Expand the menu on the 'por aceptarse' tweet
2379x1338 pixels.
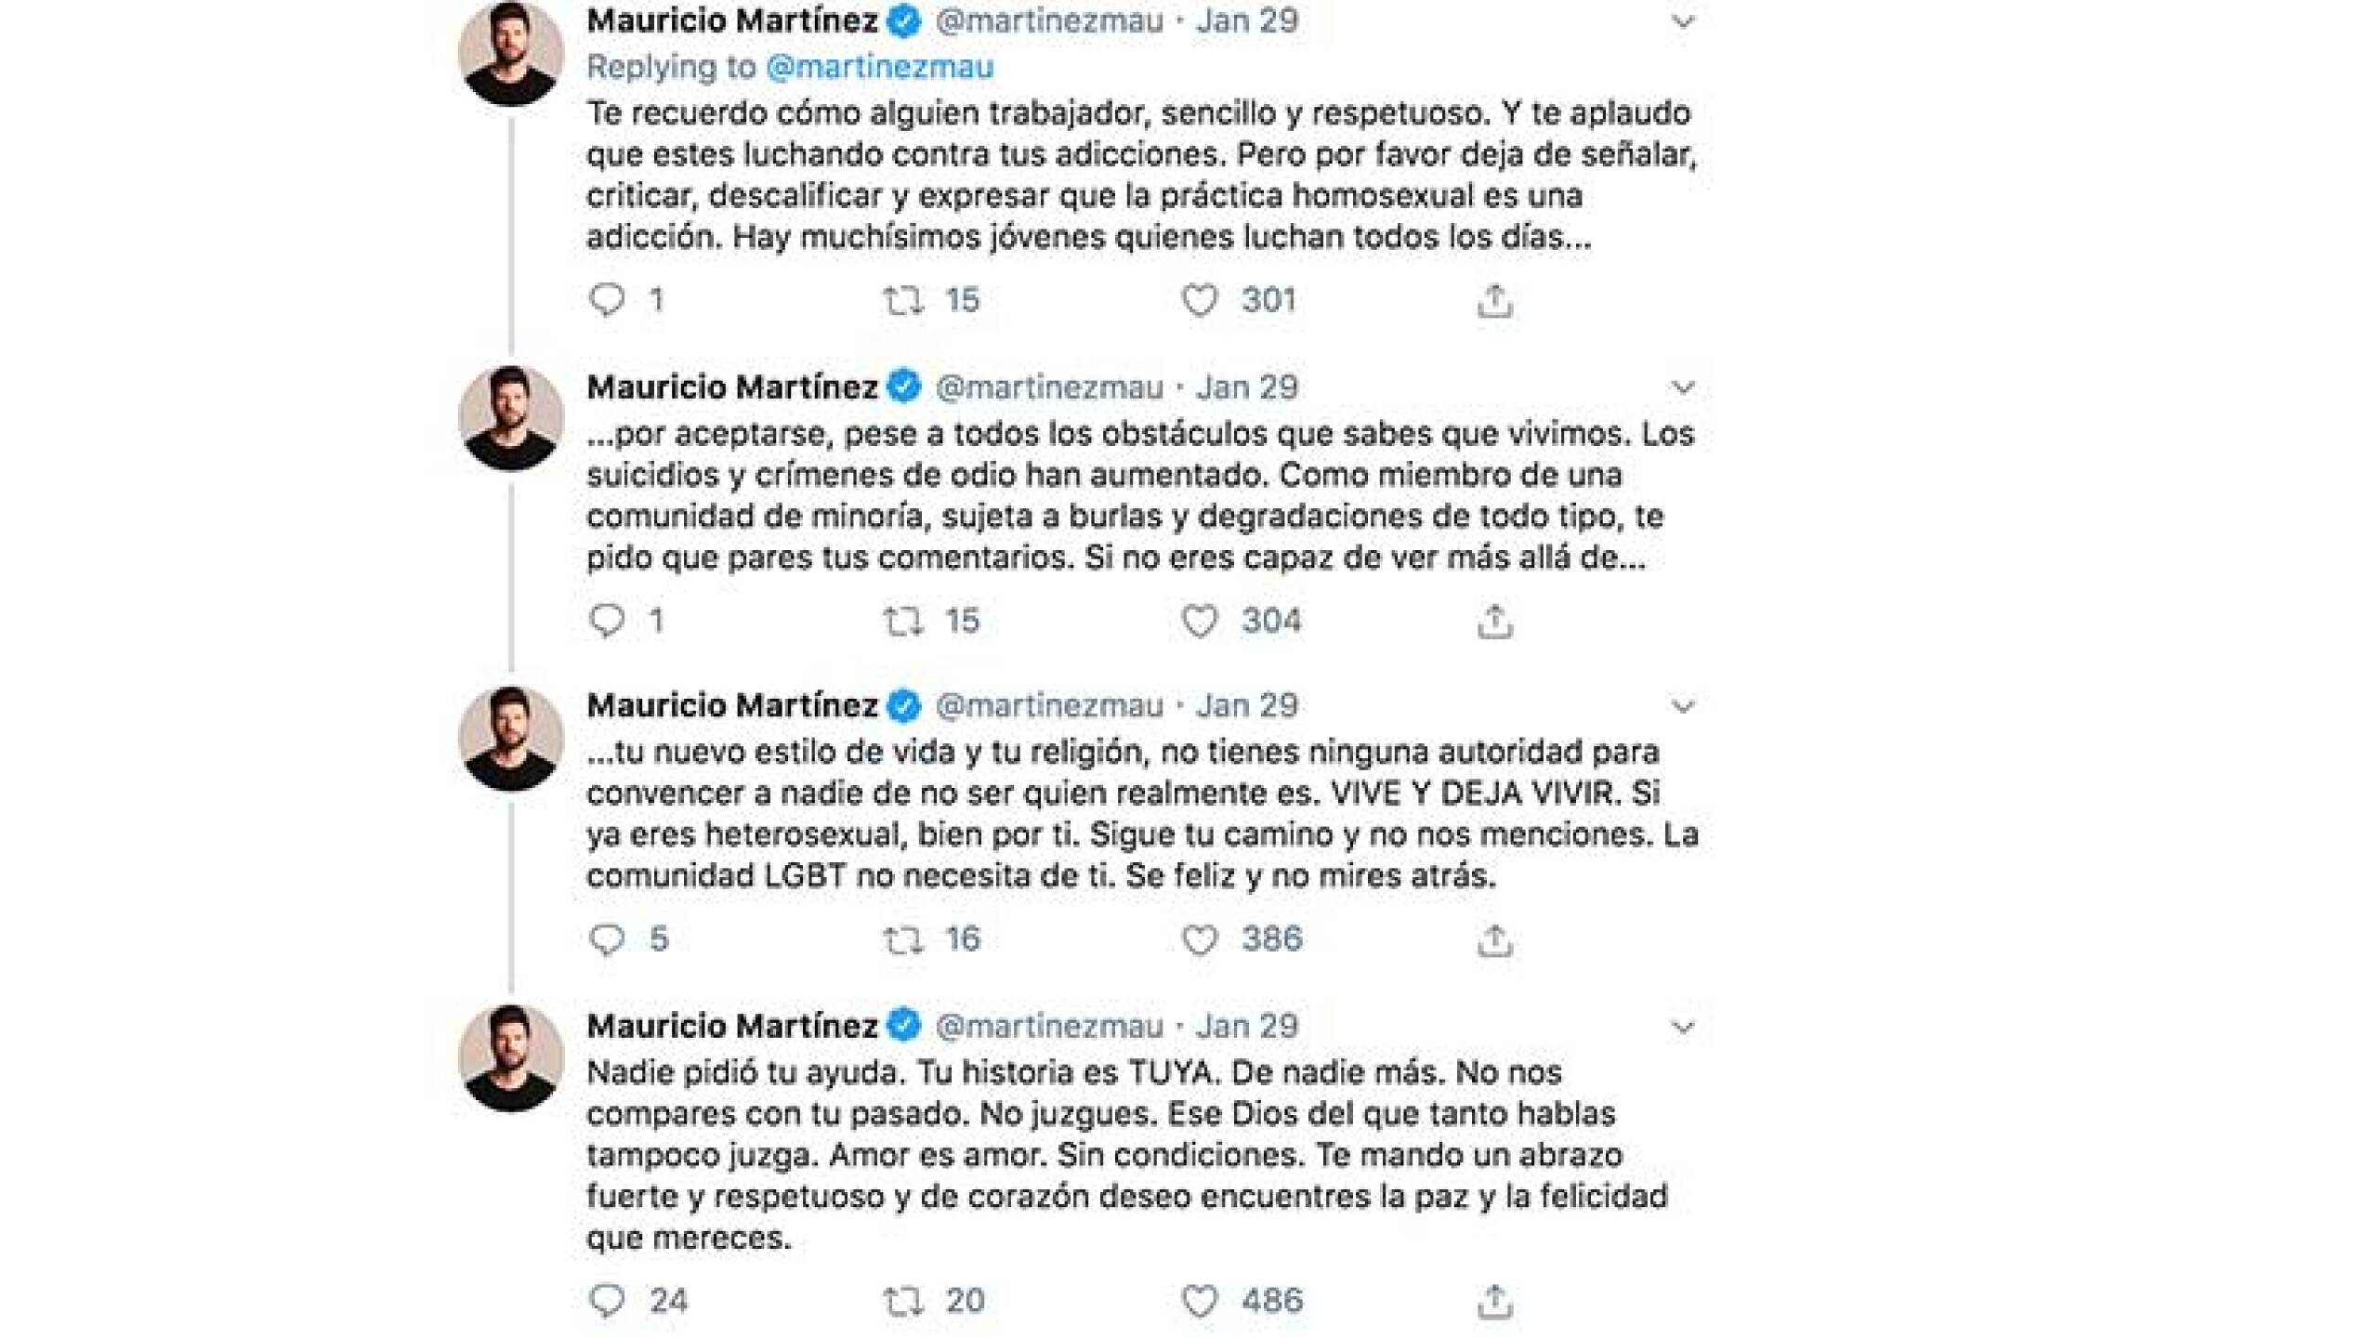pyautogui.click(x=1683, y=387)
